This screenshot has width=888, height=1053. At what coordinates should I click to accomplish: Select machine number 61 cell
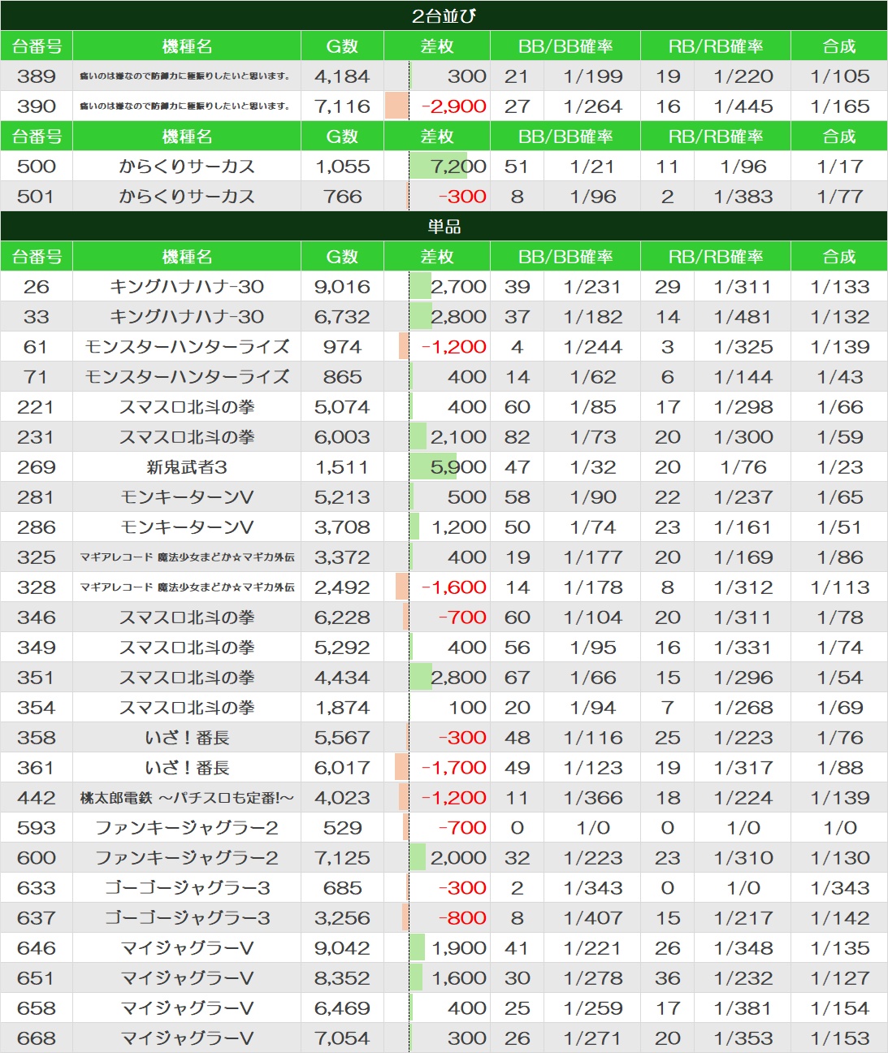coord(37,347)
